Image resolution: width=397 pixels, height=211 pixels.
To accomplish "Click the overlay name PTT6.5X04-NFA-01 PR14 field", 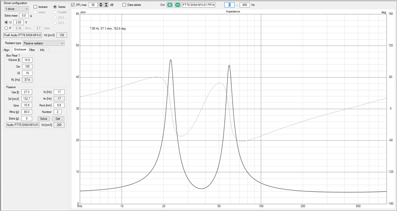I will pos(199,5).
